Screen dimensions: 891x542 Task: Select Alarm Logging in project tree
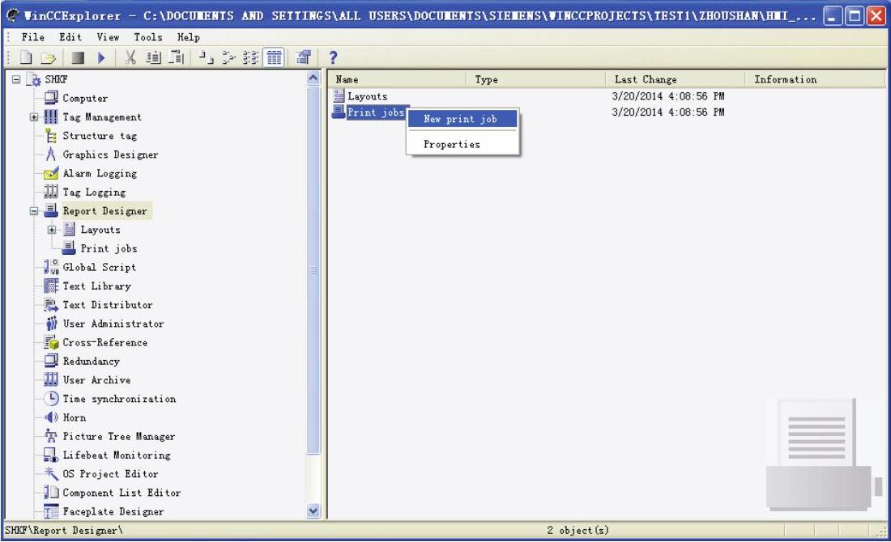click(100, 173)
